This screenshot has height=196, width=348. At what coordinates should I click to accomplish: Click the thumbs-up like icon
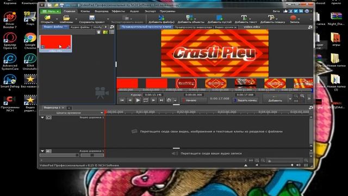click(x=285, y=11)
